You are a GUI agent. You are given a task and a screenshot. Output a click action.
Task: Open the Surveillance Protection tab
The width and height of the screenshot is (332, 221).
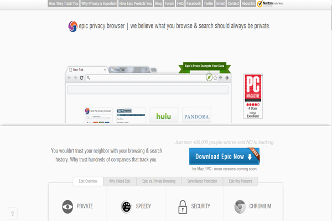202,181
